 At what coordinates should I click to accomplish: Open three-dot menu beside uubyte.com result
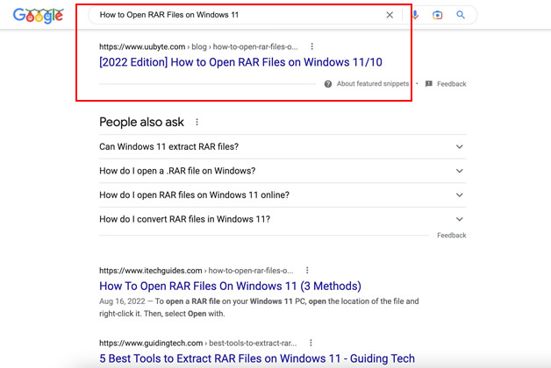311,46
